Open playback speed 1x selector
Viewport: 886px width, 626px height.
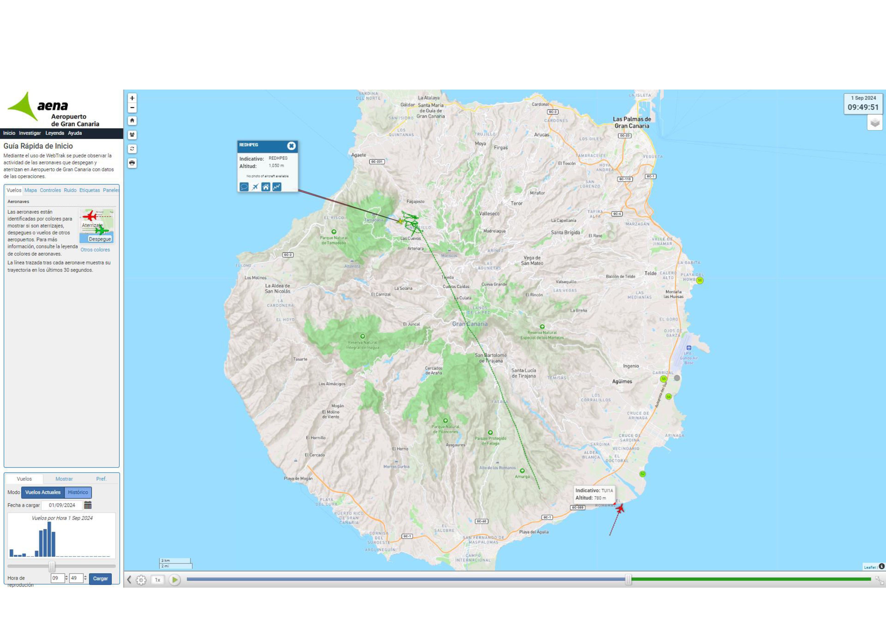(157, 580)
